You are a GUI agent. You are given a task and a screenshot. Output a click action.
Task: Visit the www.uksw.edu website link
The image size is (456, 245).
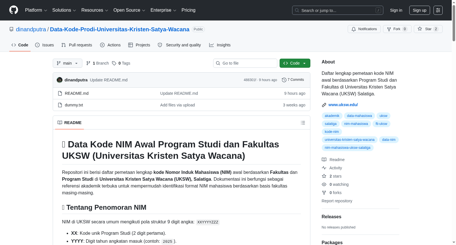pyautogui.click(x=343, y=105)
